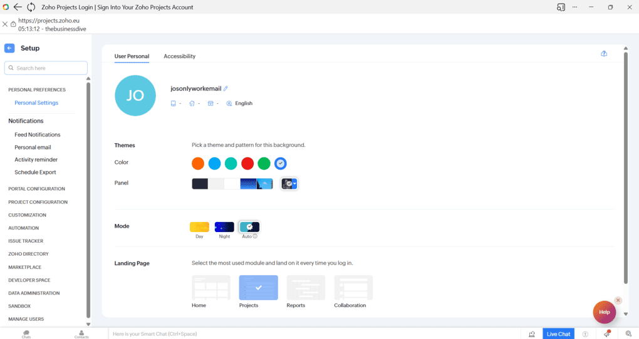Open Contacts in the bottom bar
This screenshot has height=339, width=639.
tap(81, 334)
